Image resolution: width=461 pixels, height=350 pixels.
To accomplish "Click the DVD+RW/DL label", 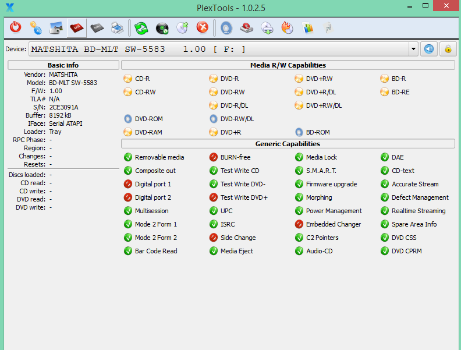I will (x=324, y=105).
